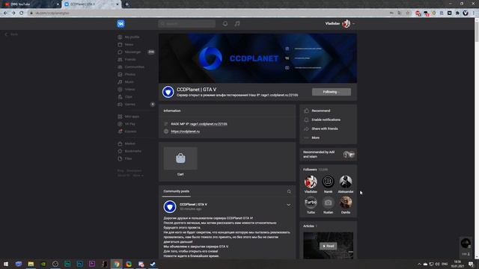Click the Music note sidebar icon
Image resolution: width=479 pixels, height=269 pixels.
click(120, 81)
